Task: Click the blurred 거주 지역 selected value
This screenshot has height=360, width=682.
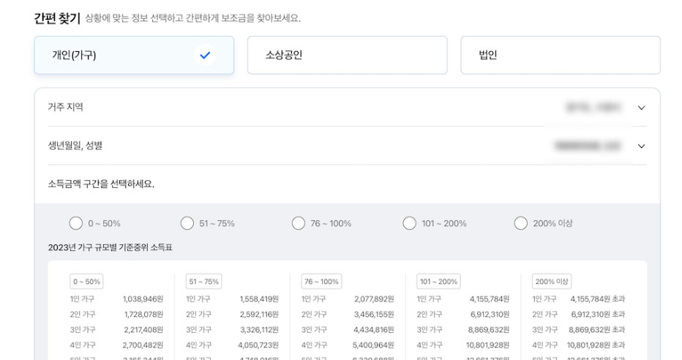Action: pos(593,107)
